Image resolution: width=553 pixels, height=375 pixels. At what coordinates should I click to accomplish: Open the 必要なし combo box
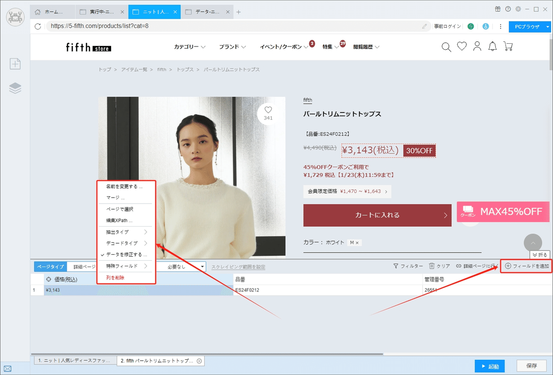click(x=181, y=267)
